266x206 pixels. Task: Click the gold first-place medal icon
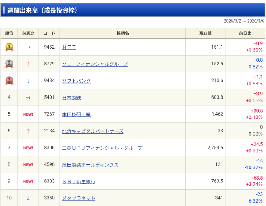point(9,47)
